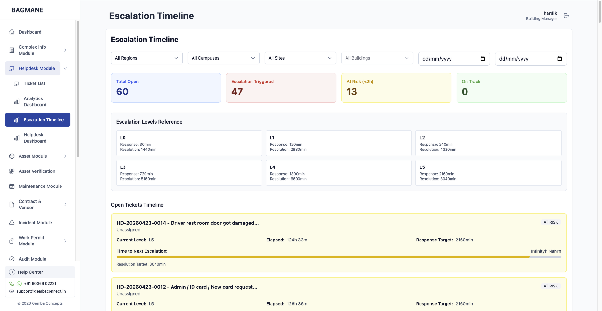
Task: Click the Help Center info icon
Action: [x=12, y=272]
